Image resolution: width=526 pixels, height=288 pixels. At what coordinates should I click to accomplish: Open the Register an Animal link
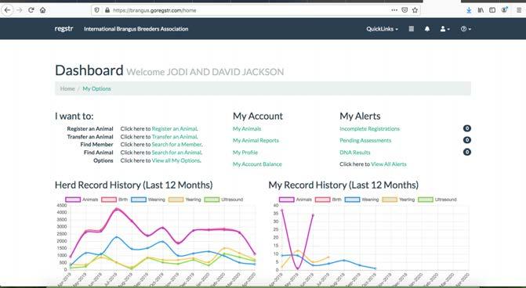click(175, 128)
